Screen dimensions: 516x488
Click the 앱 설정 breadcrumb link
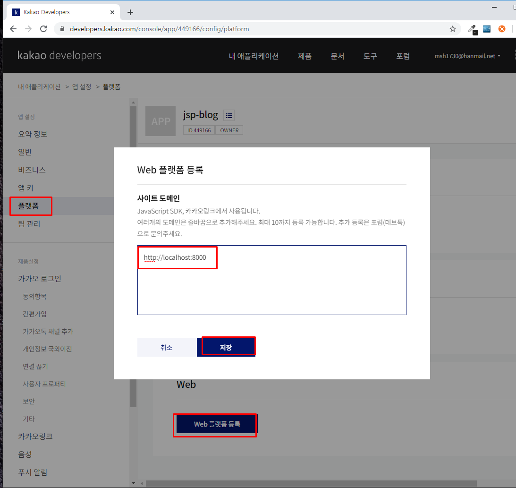click(x=82, y=86)
